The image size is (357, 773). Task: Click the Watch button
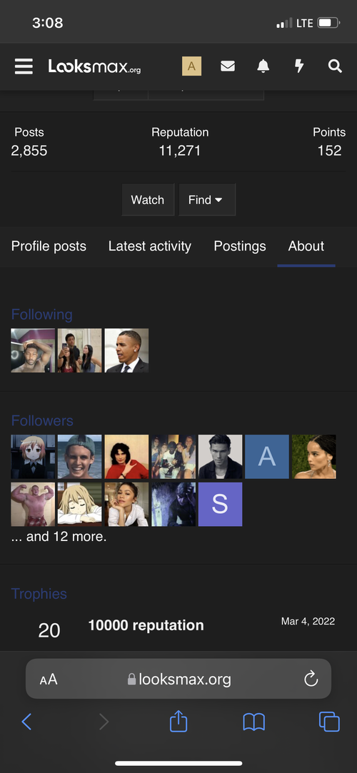coord(148,200)
